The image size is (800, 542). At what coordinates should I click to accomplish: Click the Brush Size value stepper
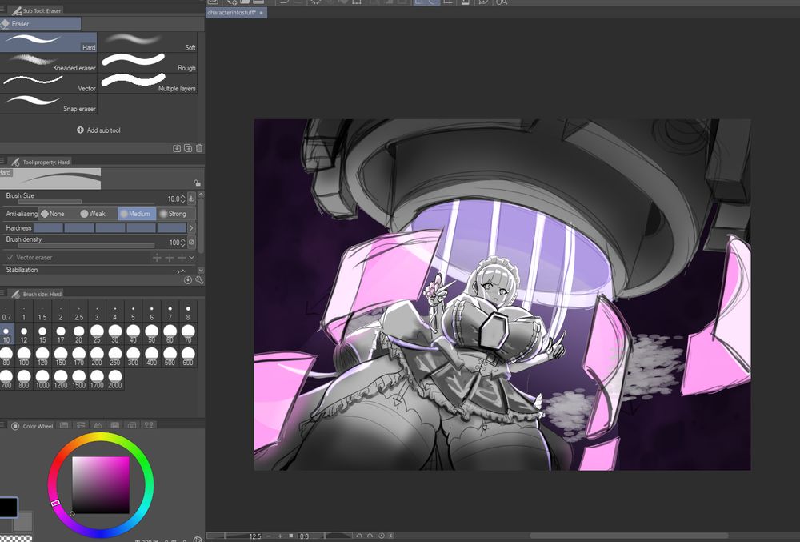click(x=182, y=199)
